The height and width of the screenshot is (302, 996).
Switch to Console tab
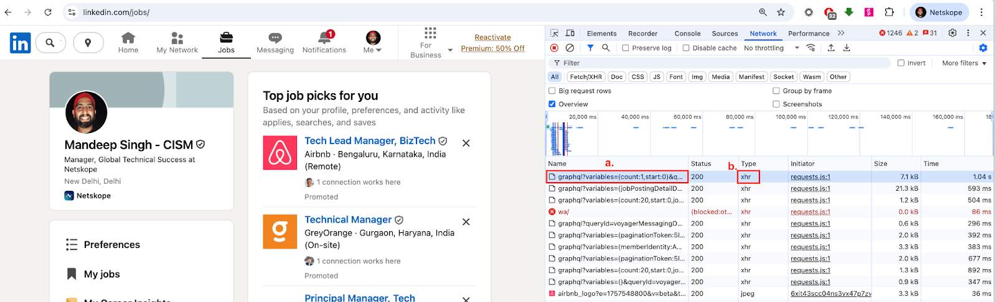click(687, 34)
